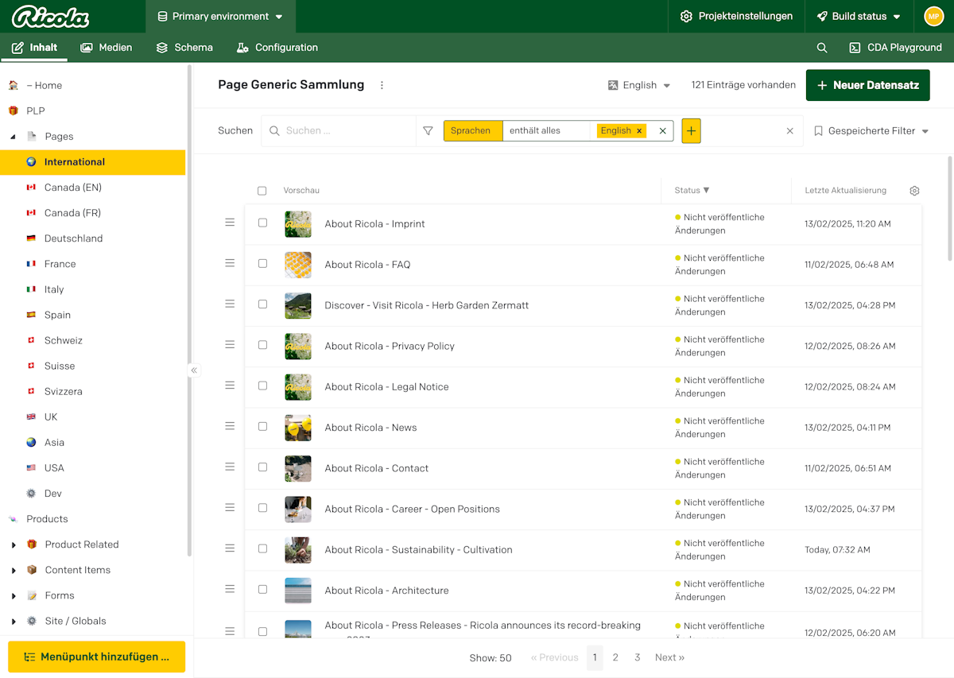This screenshot has width=954, height=678.
Task: Open thumbnail of Herb Garden Zermatt entry
Action: coord(298,305)
